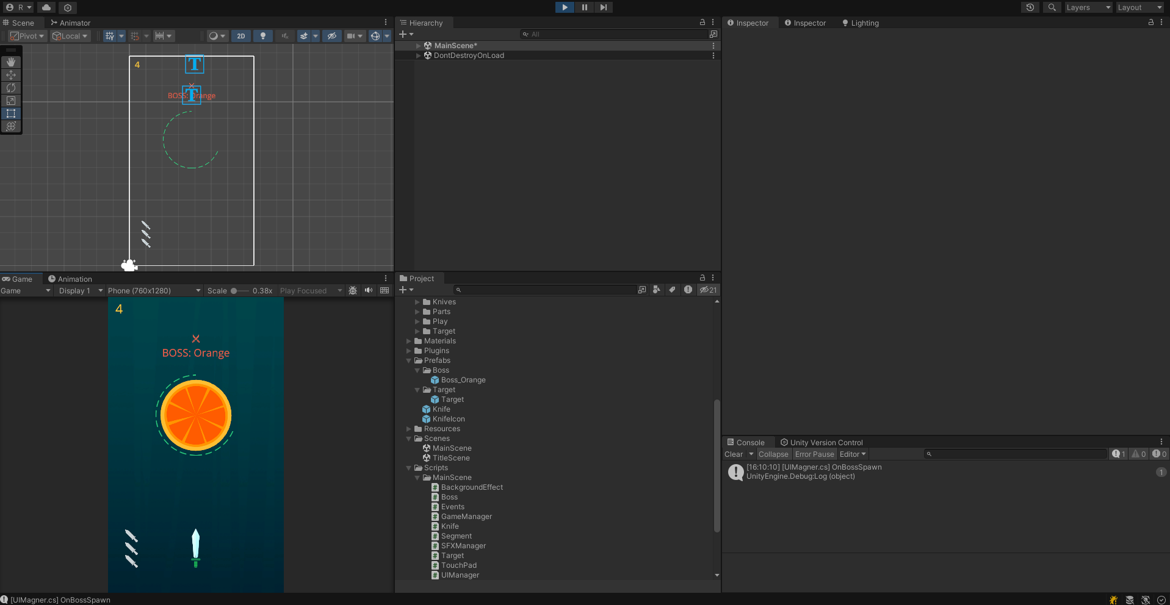Open the Phone (760x1280) resolution dropdown

pos(154,291)
